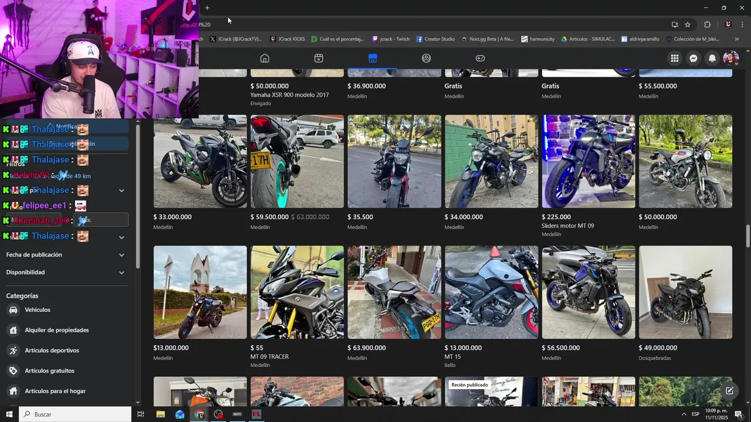Open the Facebook grid menu icon
Image resolution: width=751 pixels, height=422 pixels.
[x=675, y=58]
